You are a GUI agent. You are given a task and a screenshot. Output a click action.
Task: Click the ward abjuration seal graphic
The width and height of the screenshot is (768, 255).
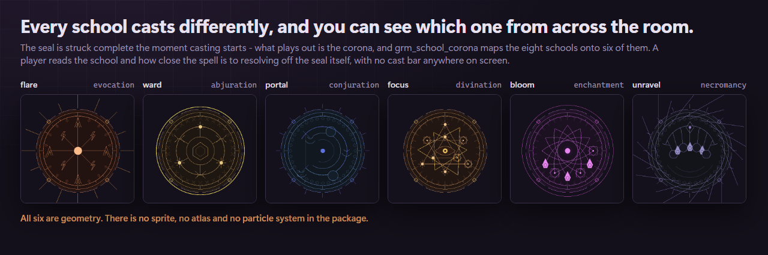(x=200, y=149)
